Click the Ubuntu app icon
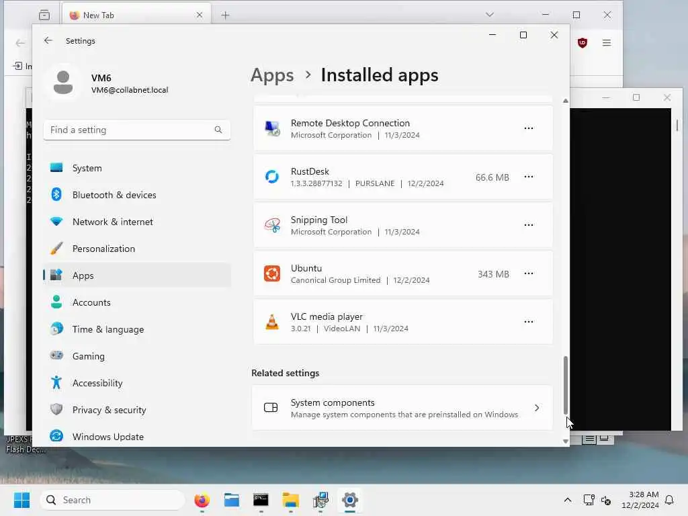688x516 pixels. (272, 273)
